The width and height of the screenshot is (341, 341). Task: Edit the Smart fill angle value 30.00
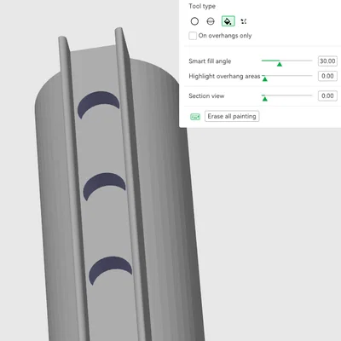[x=327, y=61]
